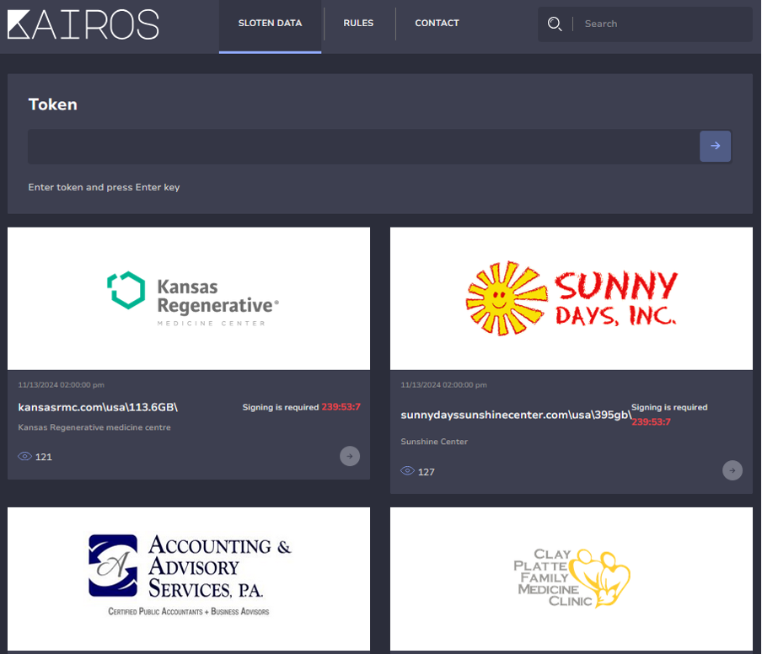The image size is (762, 654).
Task: Click the date text on kansasrmc card
Action: [62, 385]
